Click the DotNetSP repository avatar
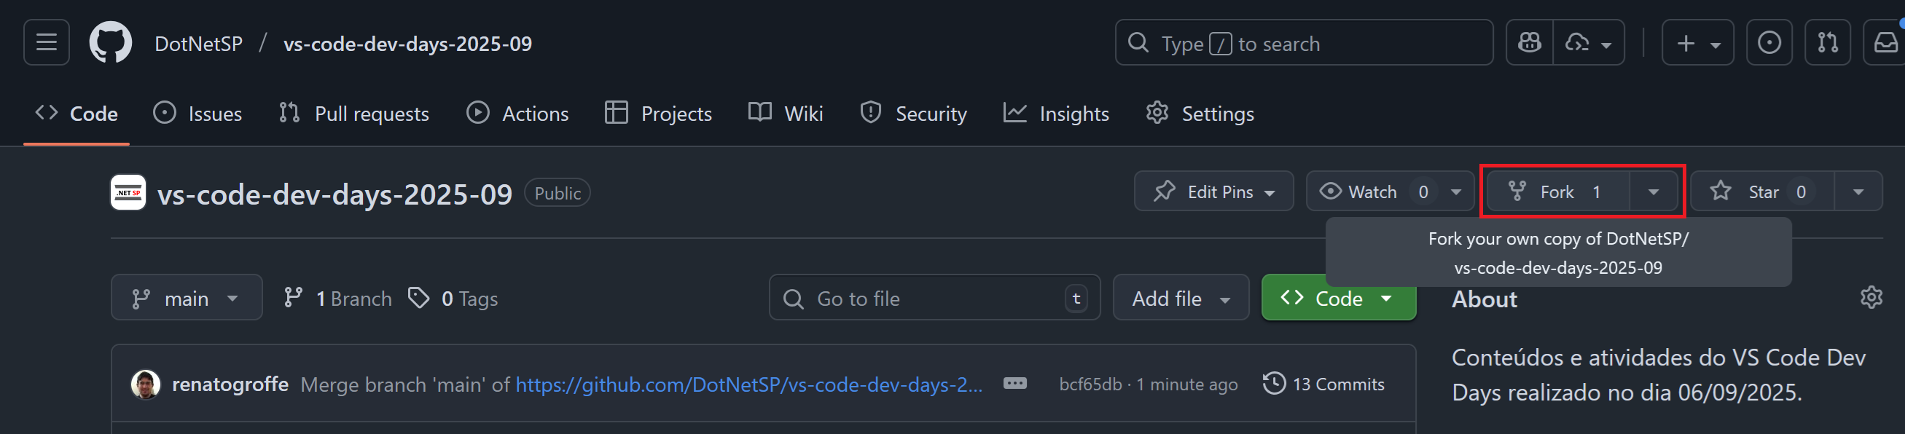 (128, 193)
